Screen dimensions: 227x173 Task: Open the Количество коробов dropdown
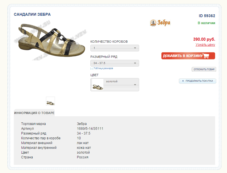(115, 48)
